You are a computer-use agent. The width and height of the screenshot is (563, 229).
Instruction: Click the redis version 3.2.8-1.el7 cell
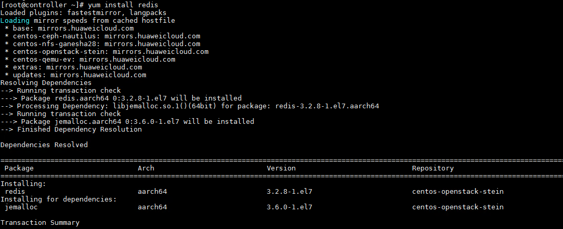[x=290, y=191]
